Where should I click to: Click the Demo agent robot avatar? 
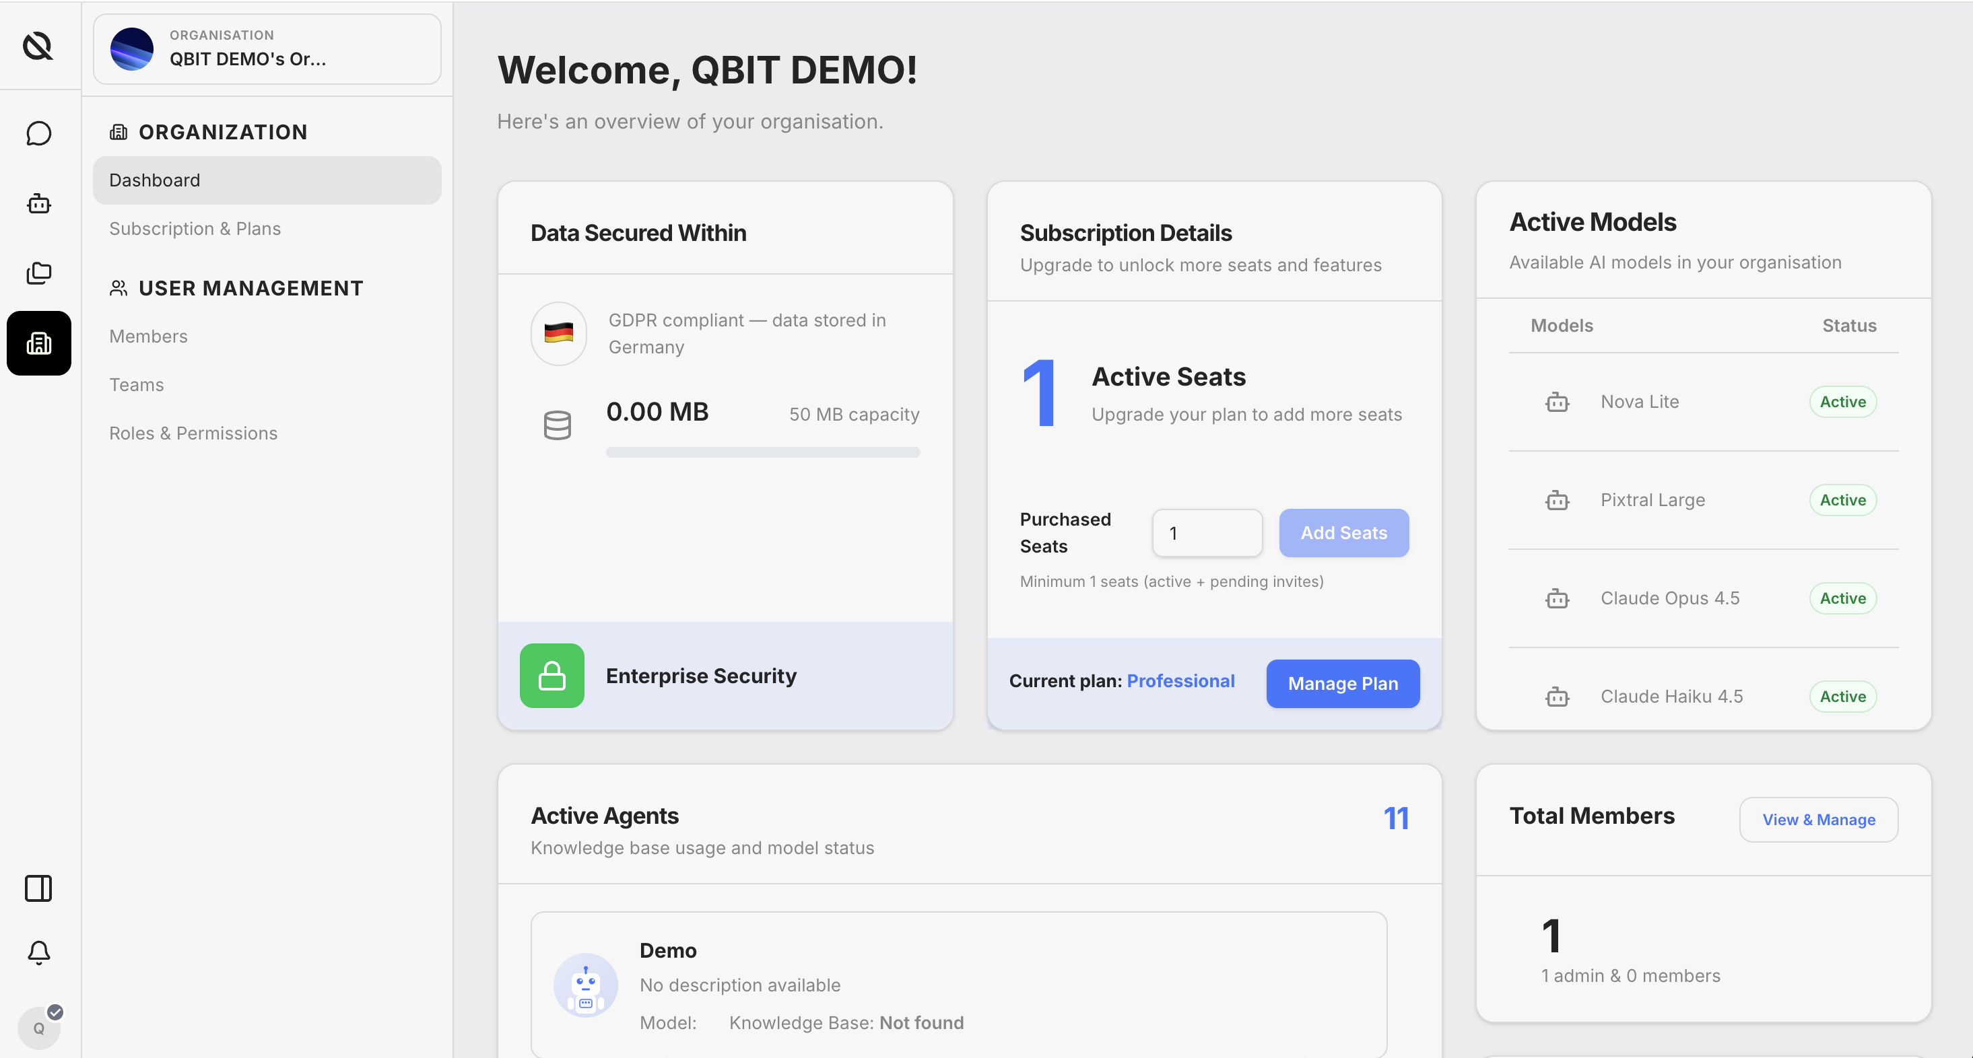click(x=586, y=985)
